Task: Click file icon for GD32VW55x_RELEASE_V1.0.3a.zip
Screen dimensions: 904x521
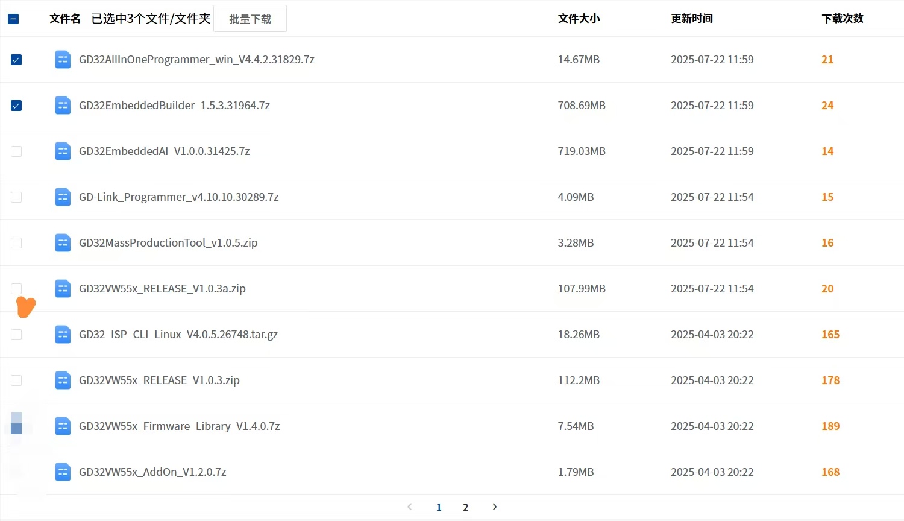Action: coord(63,289)
